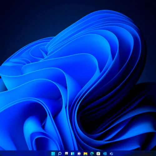
Task: Open the Widgets panel icon
Action: [73, 154]
